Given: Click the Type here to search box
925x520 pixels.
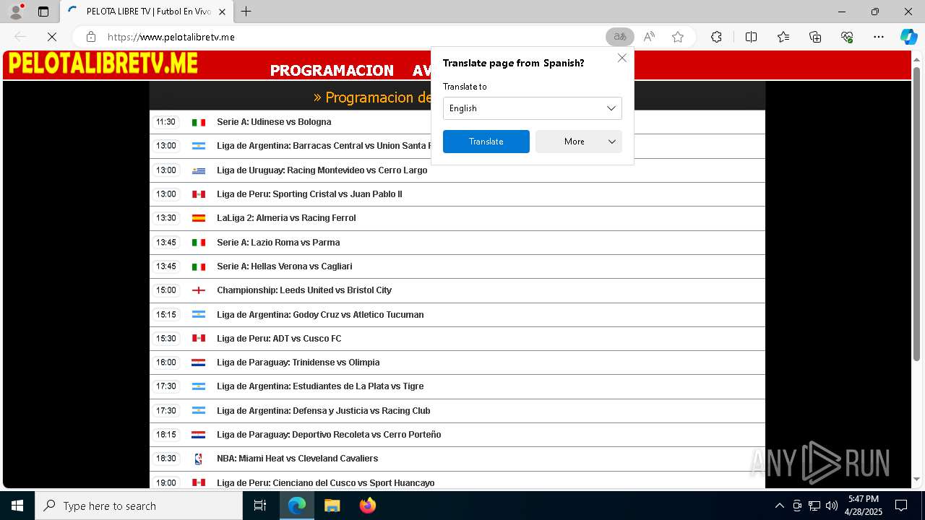Looking at the screenshot, I should tap(139, 506).
